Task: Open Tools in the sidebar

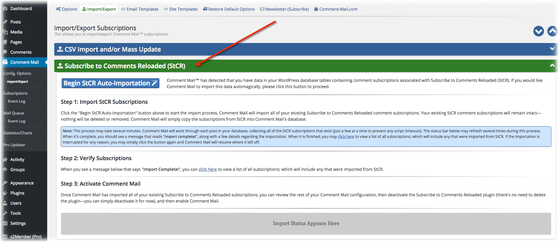Action: tap(15, 213)
